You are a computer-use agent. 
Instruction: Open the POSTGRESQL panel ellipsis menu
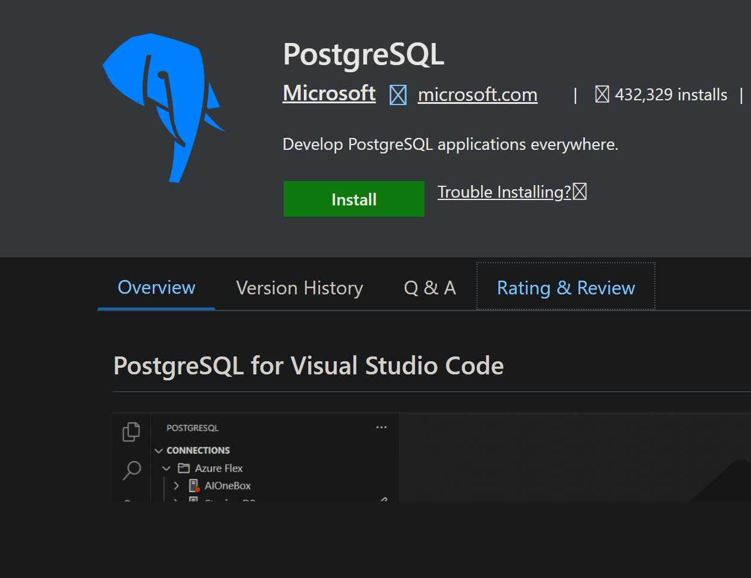click(381, 428)
